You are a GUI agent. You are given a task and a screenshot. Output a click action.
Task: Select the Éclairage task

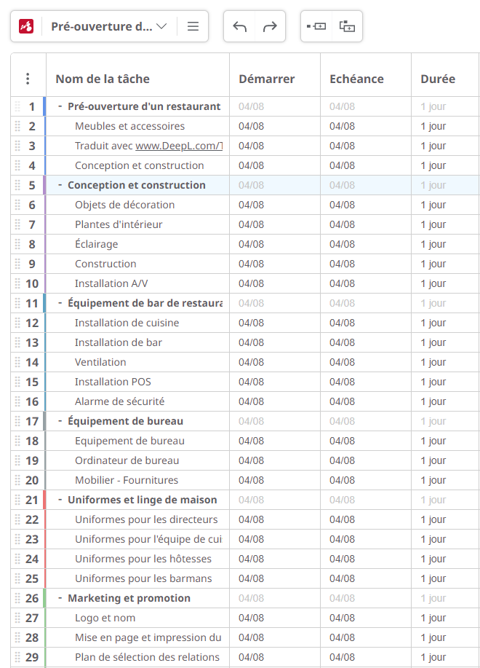(97, 244)
